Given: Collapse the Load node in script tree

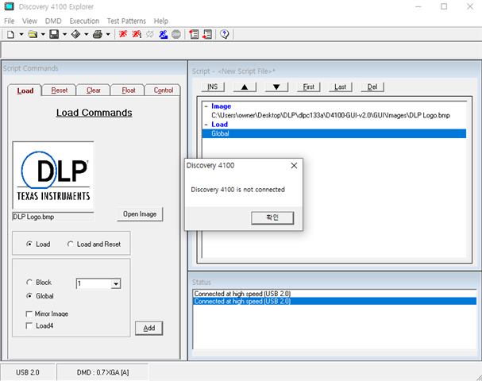Looking at the screenshot, I should pyautogui.click(x=206, y=125).
